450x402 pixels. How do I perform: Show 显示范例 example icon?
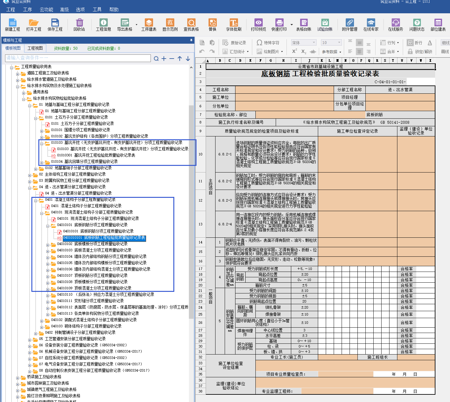170,25
